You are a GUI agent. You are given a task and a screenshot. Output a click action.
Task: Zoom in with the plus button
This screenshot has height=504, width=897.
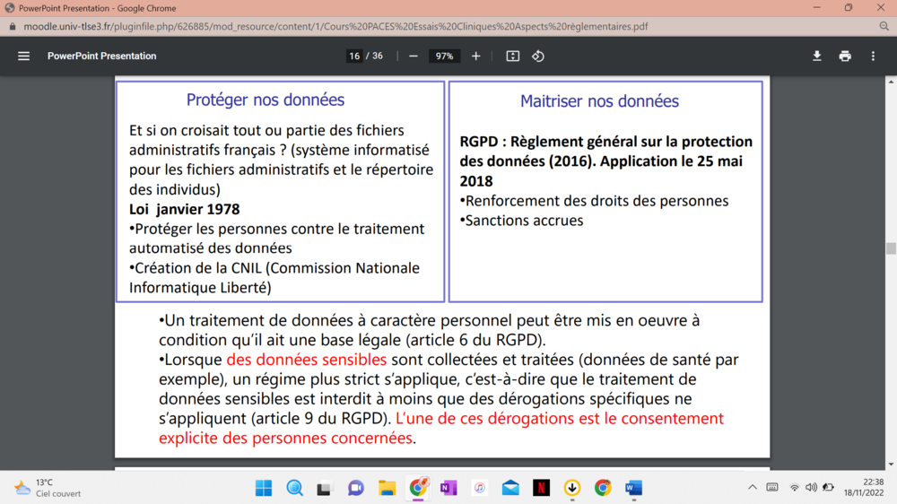click(x=475, y=56)
